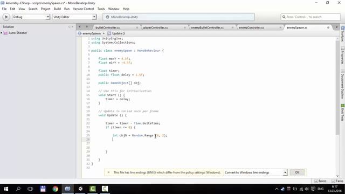This screenshot has height=194, width=345.
Task: Click the volume icon in system tray
Action: [307, 189]
